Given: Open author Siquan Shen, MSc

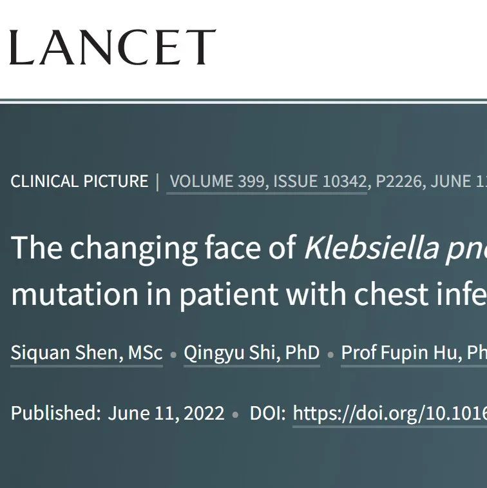Looking at the screenshot, I should (x=86, y=353).
